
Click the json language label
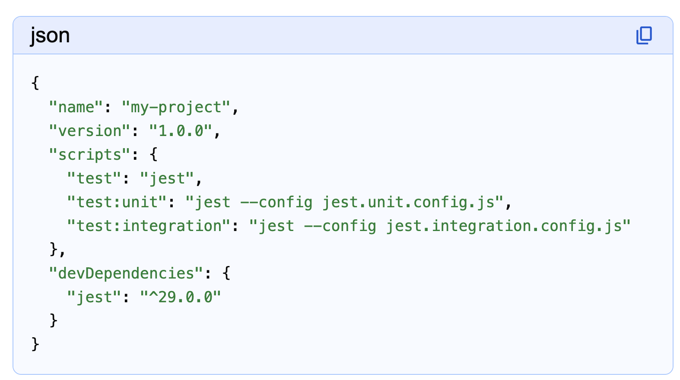50,35
